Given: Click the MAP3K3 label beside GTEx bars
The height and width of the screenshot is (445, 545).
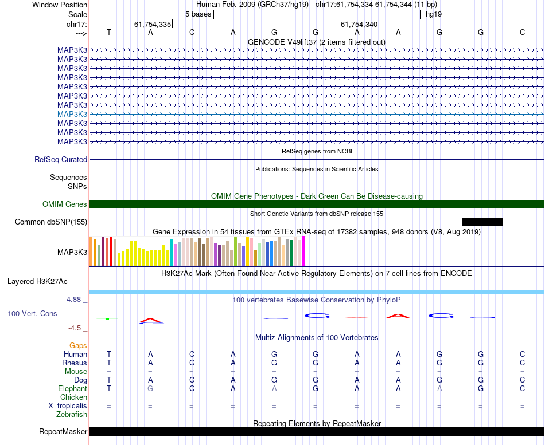Looking at the screenshot, I should click(72, 253).
